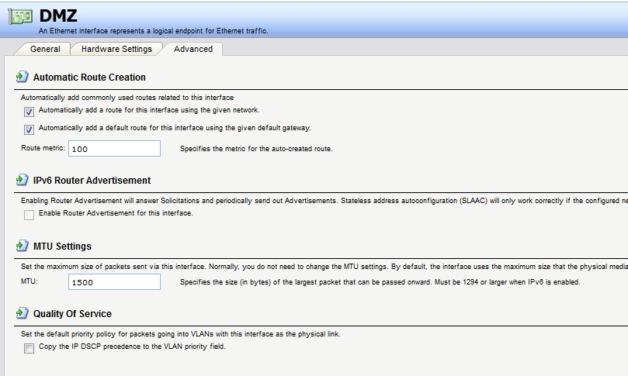Select the Advanced tab
This screenshot has width=628, height=376.
tap(193, 49)
